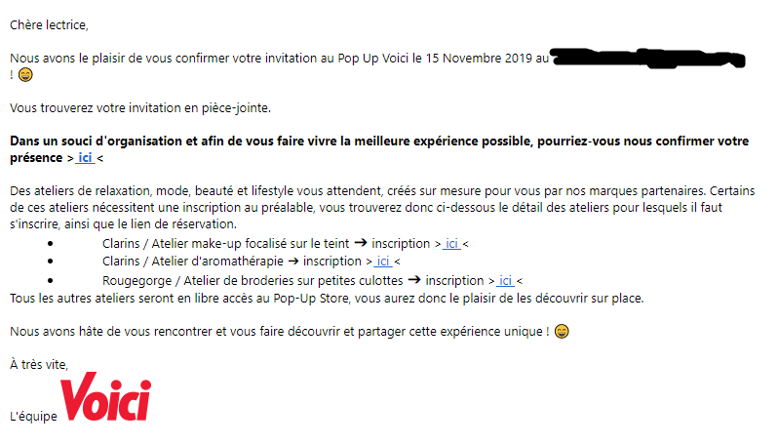
Task: Open the "ici" link to confirm your presence
Action: [85, 158]
